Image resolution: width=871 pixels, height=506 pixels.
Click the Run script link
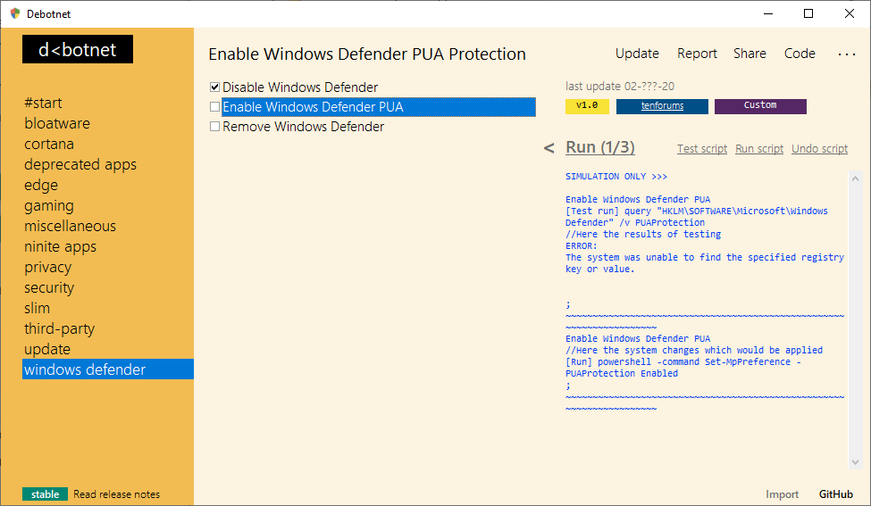coord(759,149)
